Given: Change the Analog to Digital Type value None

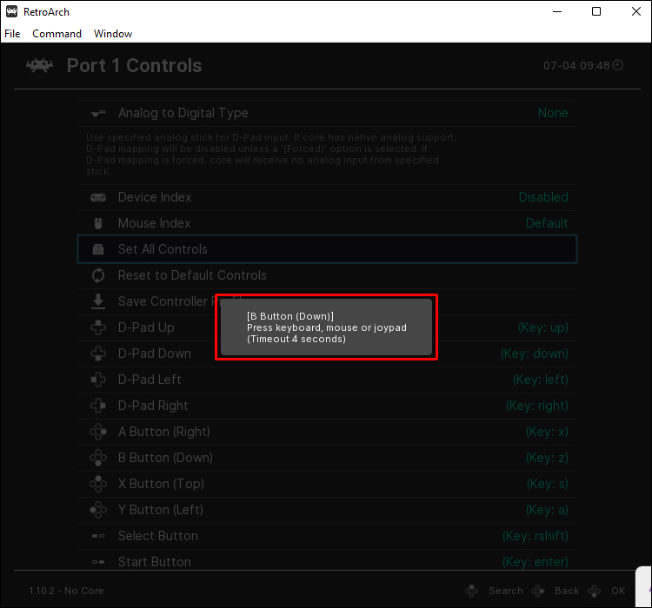Looking at the screenshot, I should (553, 113).
